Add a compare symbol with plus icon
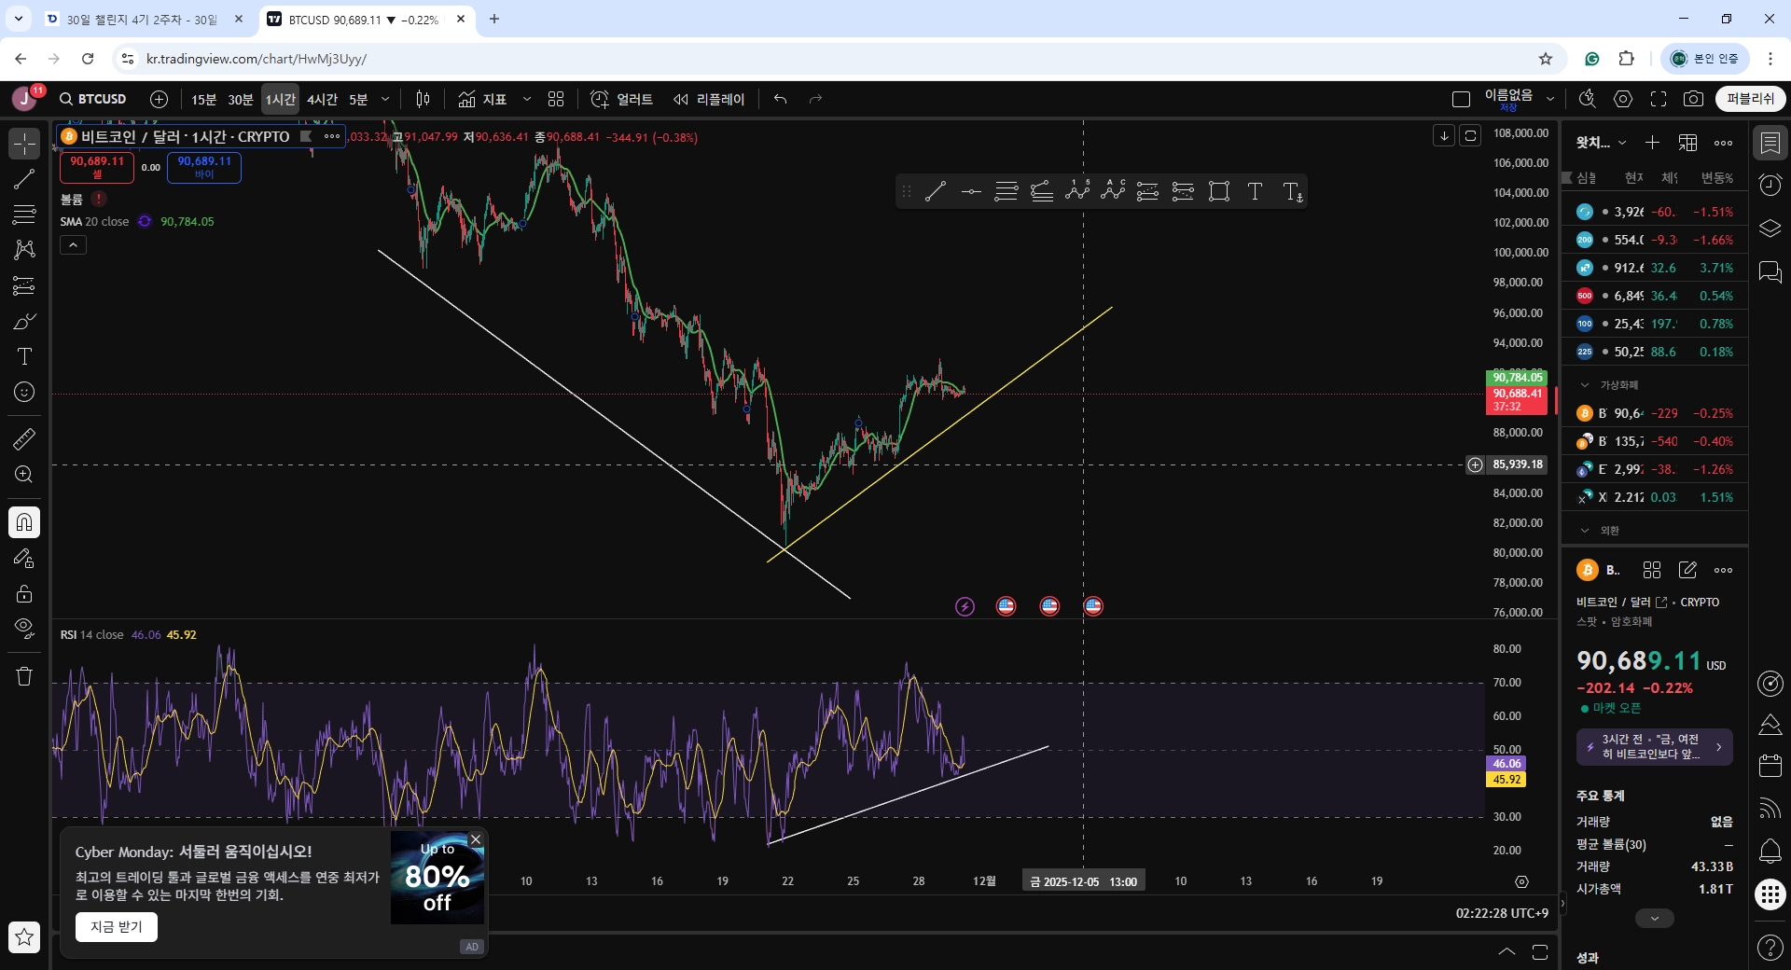This screenshot has width=1791, height=970. (160, 99)
